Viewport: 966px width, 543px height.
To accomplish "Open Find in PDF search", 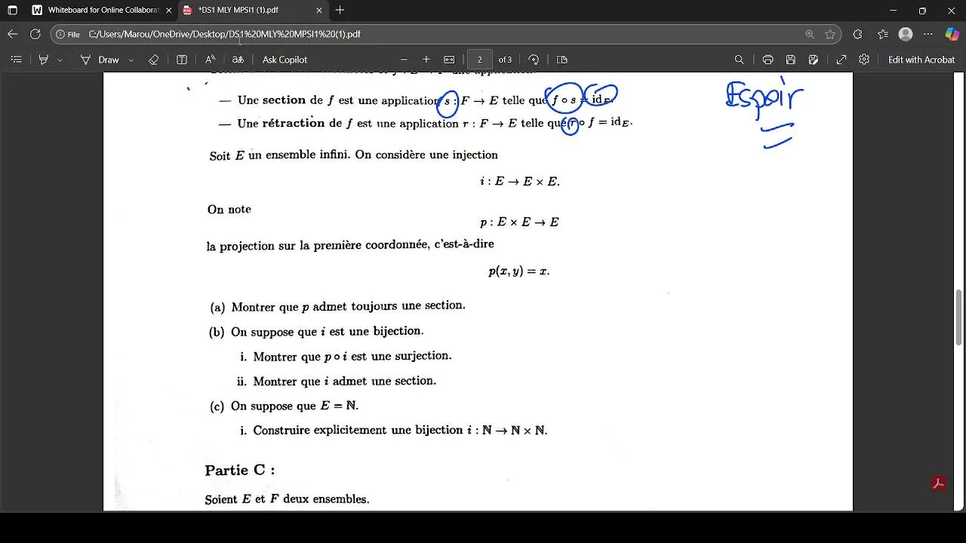I will 740,60.
